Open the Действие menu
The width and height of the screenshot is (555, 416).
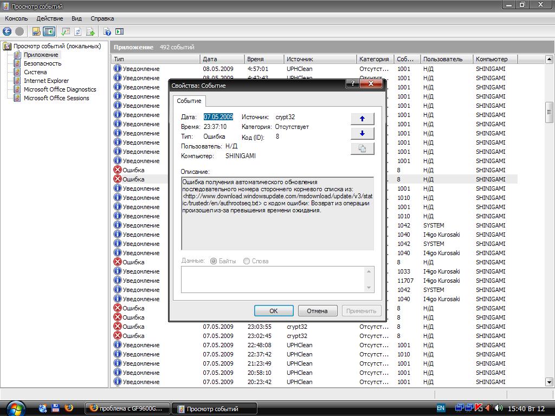[x=49, y=18]
